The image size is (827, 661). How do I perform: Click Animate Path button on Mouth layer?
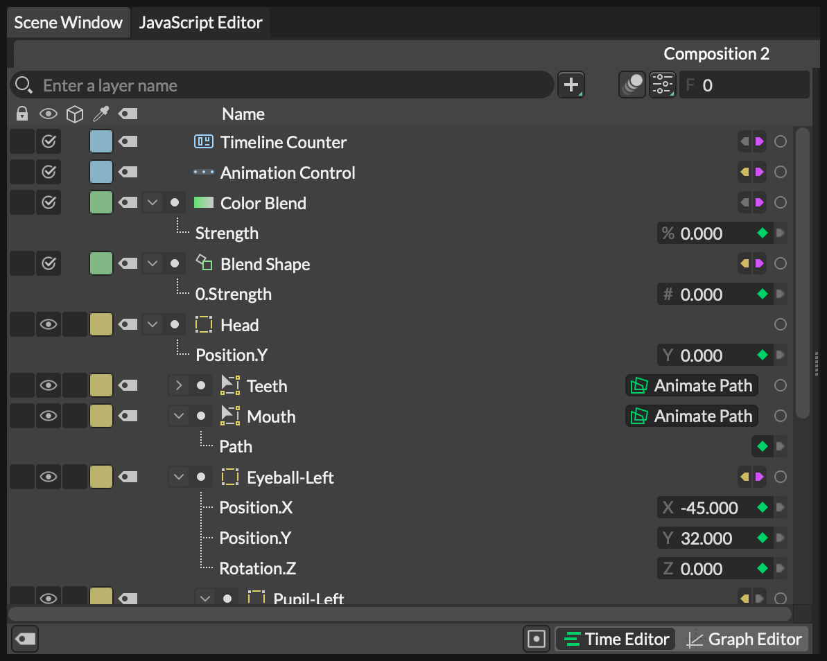tap(692, 416)
